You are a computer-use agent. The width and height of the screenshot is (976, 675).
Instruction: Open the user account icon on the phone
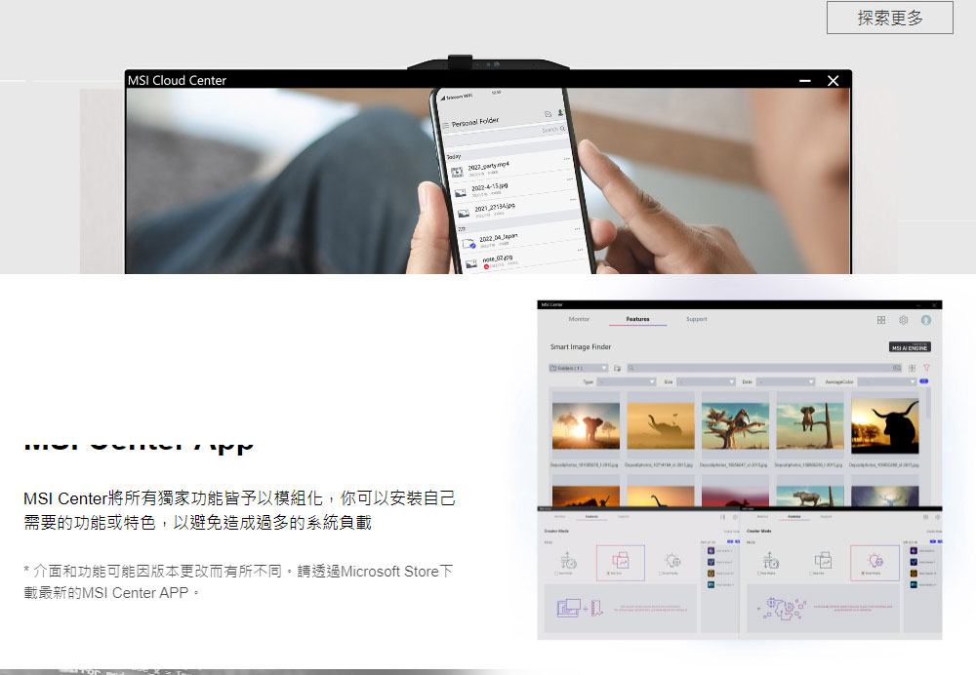561,112
